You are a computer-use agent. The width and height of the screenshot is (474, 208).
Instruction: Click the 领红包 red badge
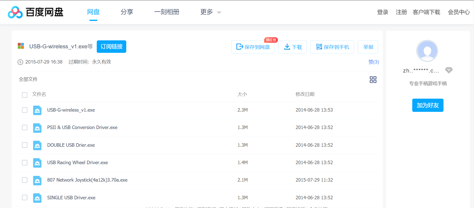click(x=271, y=40)
